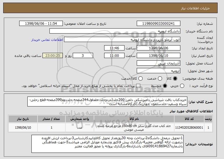
Task: Select the کالا/خدمت radio button
Action: pyautogui.click(x=141, y=78)
